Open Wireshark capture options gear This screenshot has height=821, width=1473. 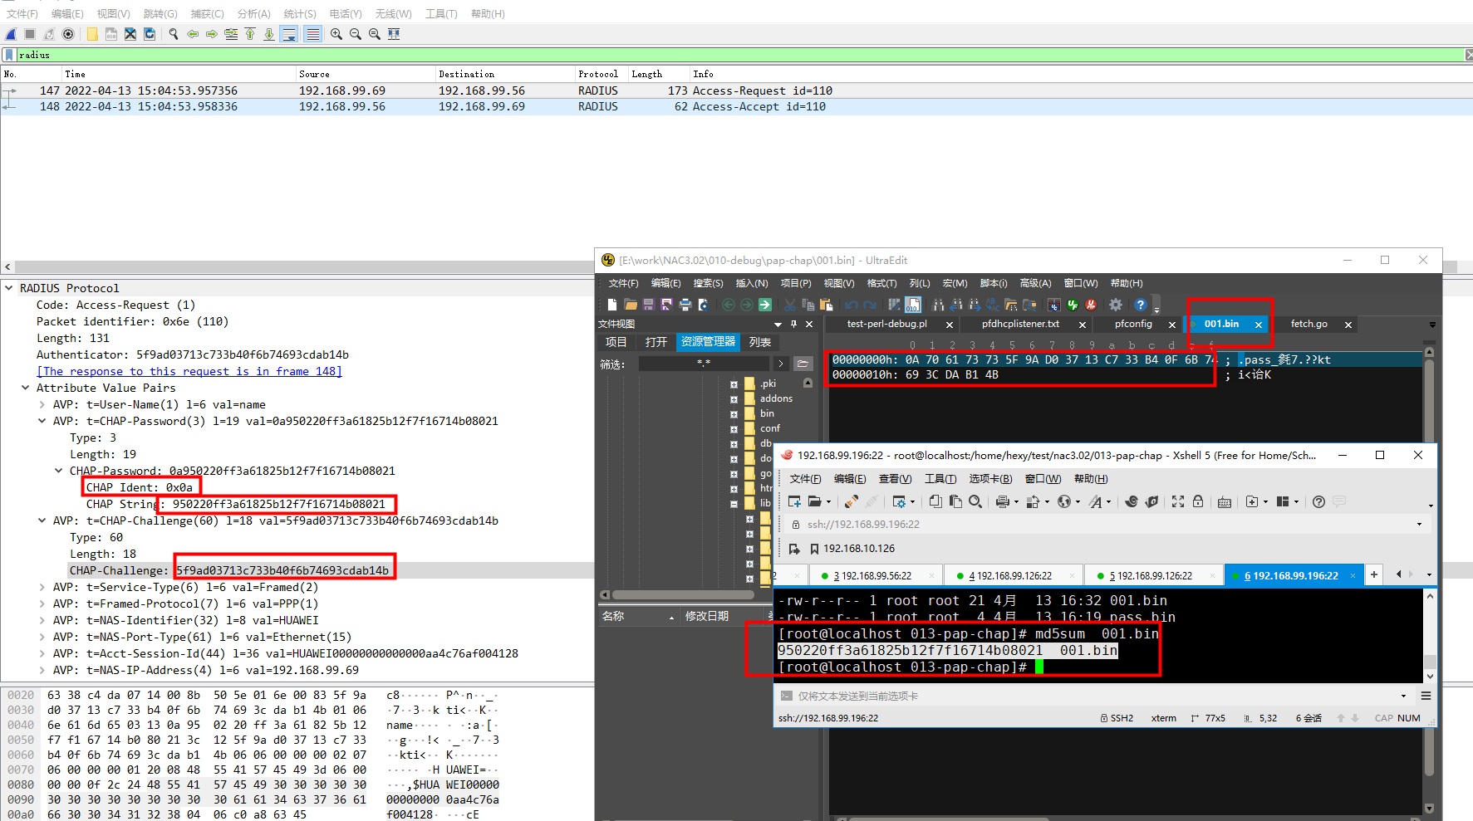68,34
